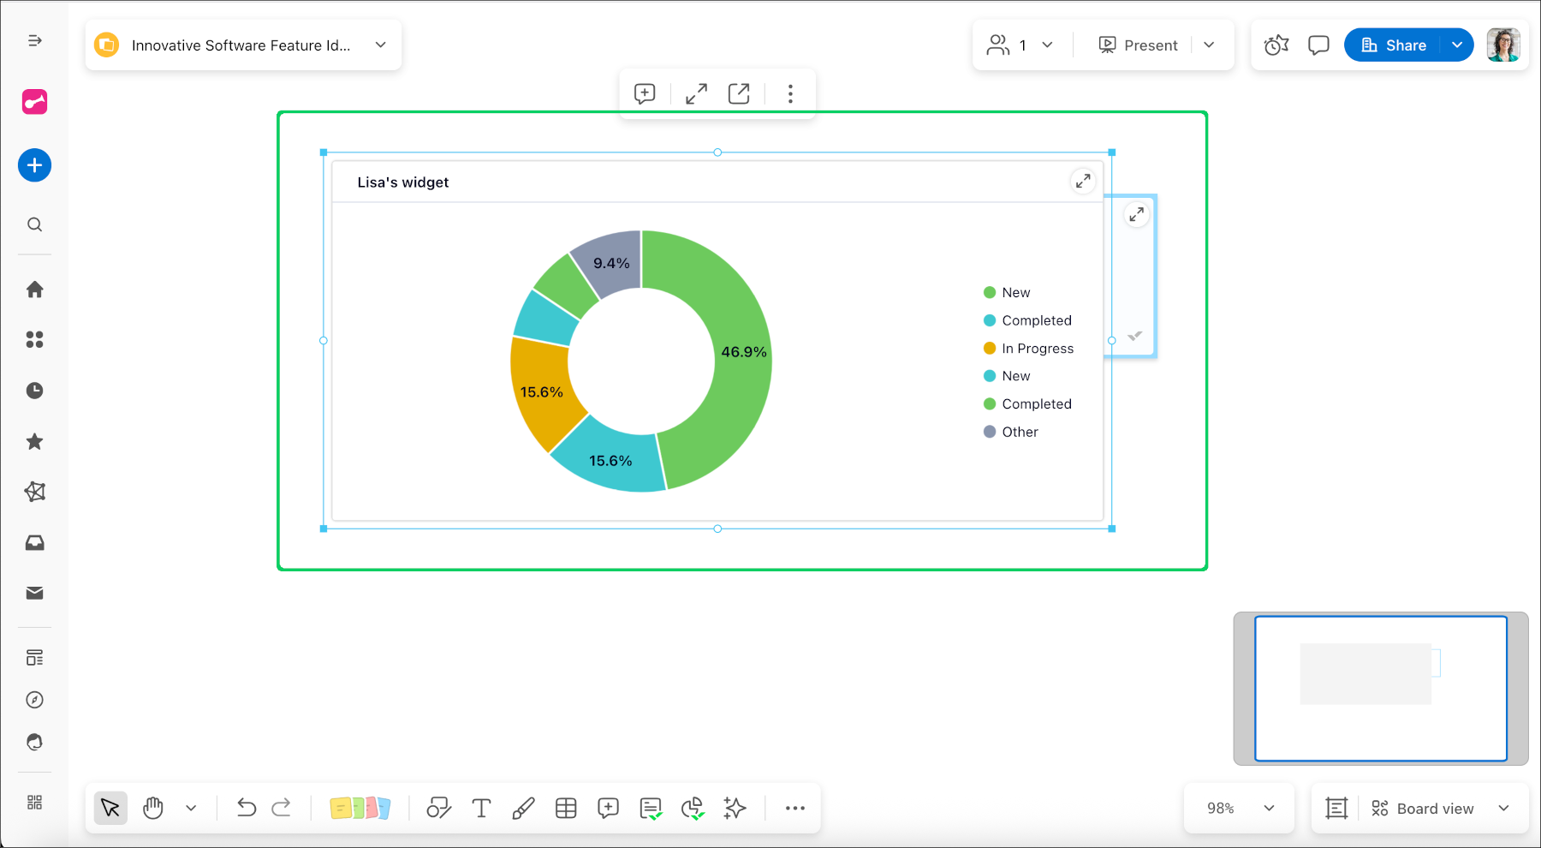Viewport: 1541px width, 848px height.
Task: Insert a table from the toolbar
Action: coord(566,808)
